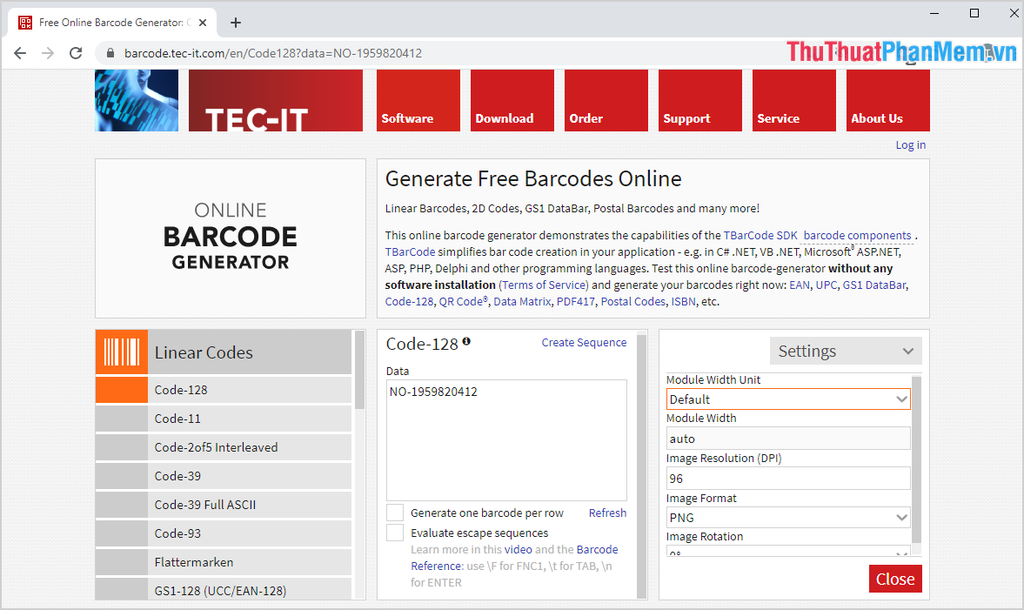The height and width of the screenshot is (610, 1024).
Task: Click the Create Sequence link
Action: click(584, 343)
